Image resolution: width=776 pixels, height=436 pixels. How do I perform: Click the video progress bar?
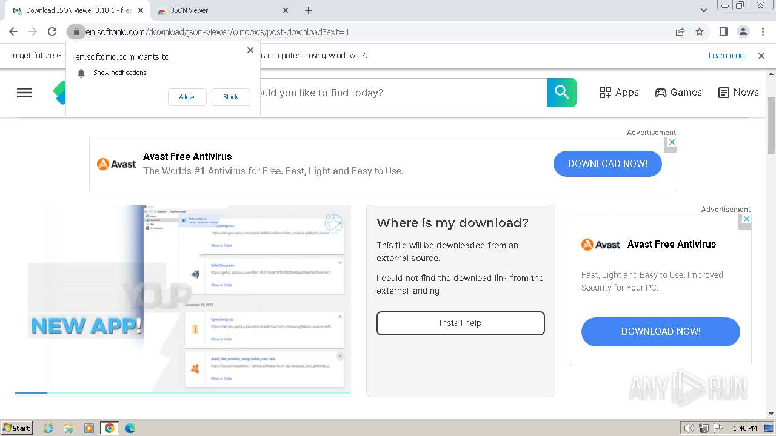click(x=183, y=393)
